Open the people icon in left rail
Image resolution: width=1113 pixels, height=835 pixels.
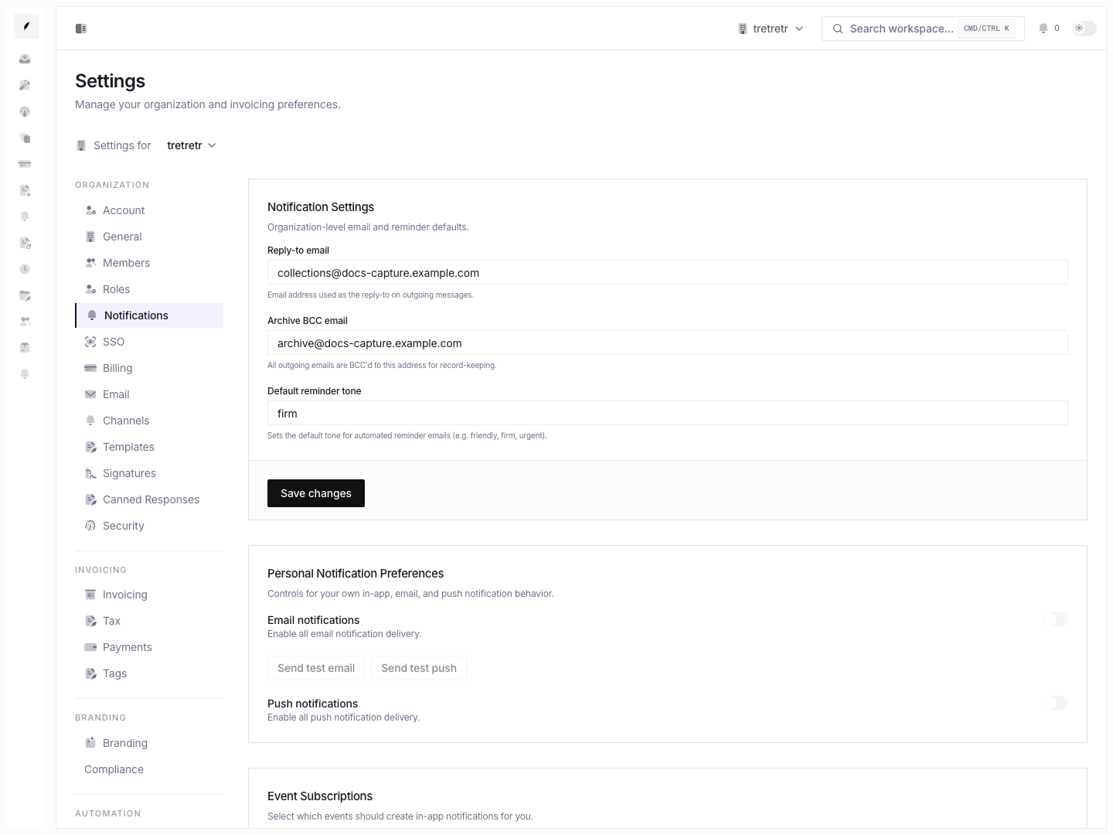click(25, 322)
